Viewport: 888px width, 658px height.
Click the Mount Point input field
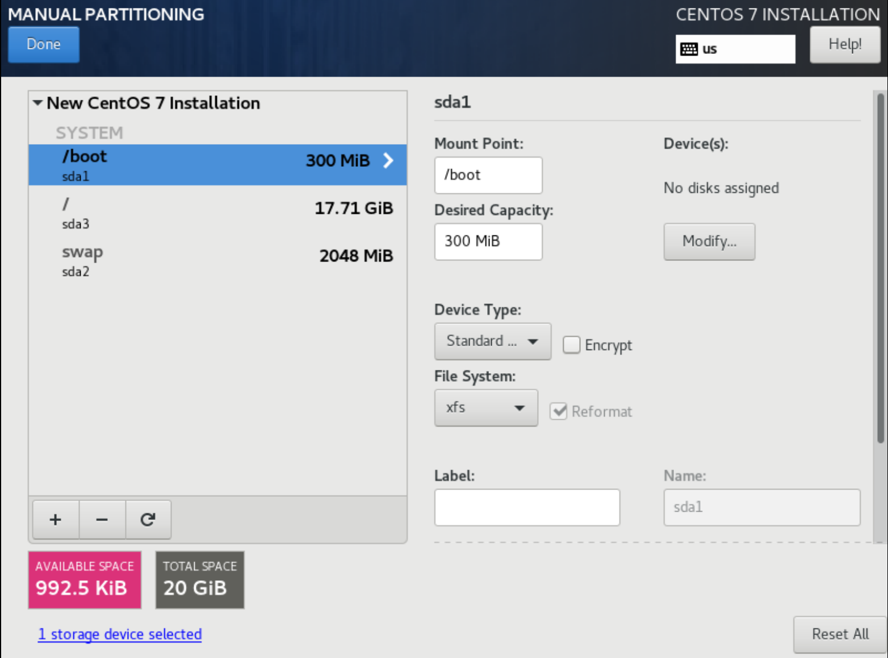[x=488, y=175]
